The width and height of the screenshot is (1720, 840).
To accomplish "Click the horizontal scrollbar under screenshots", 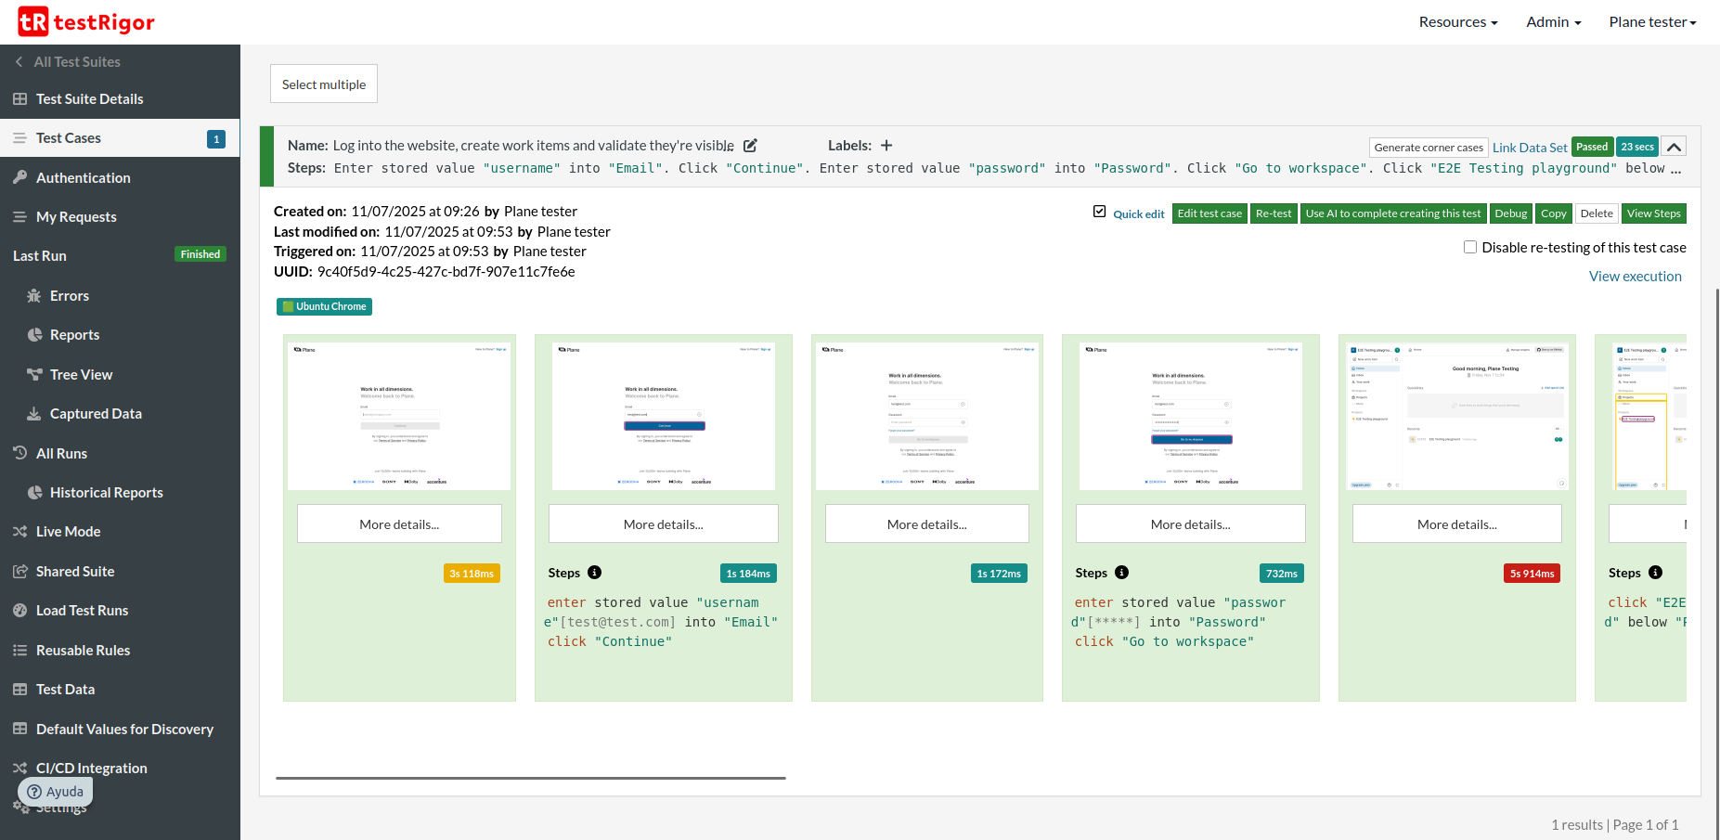I will (531, 778).
